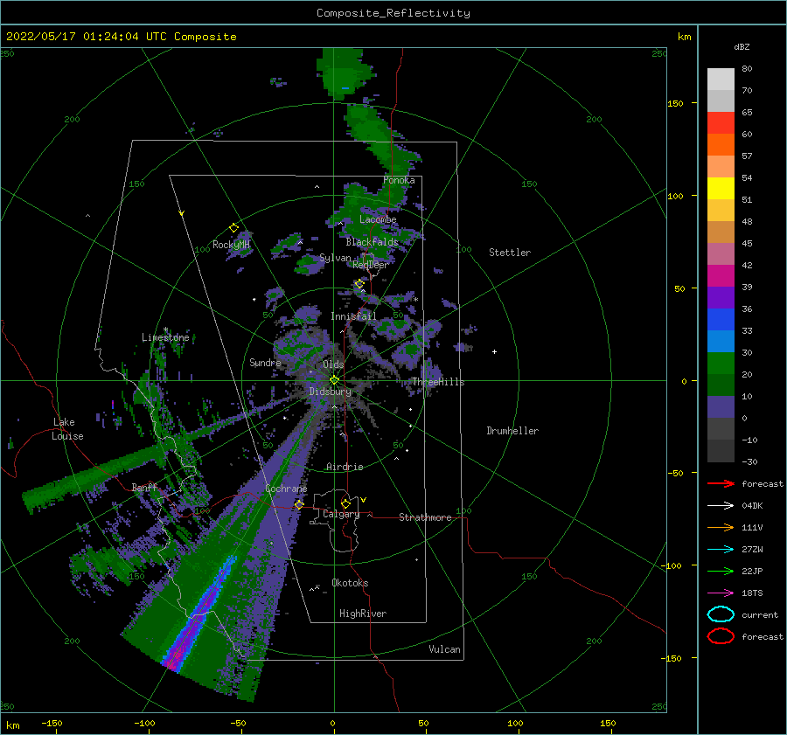Click the Lacombe town label
The width and height of the screenshot is (787, 735).
pos(378,219)
